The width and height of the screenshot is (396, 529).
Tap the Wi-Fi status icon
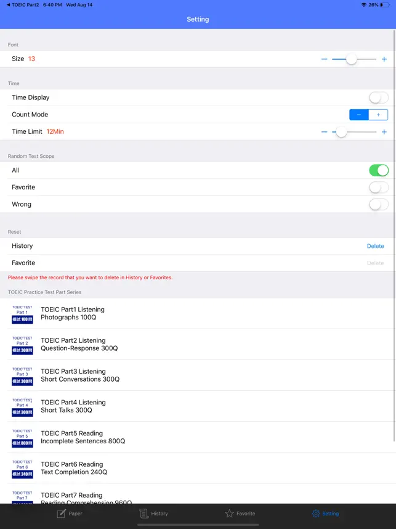point(363,5)
